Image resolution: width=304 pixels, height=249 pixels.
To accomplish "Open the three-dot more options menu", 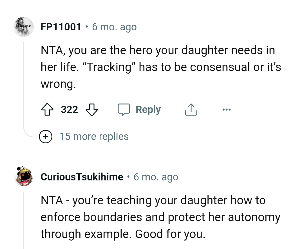I will tap(226, 110).
